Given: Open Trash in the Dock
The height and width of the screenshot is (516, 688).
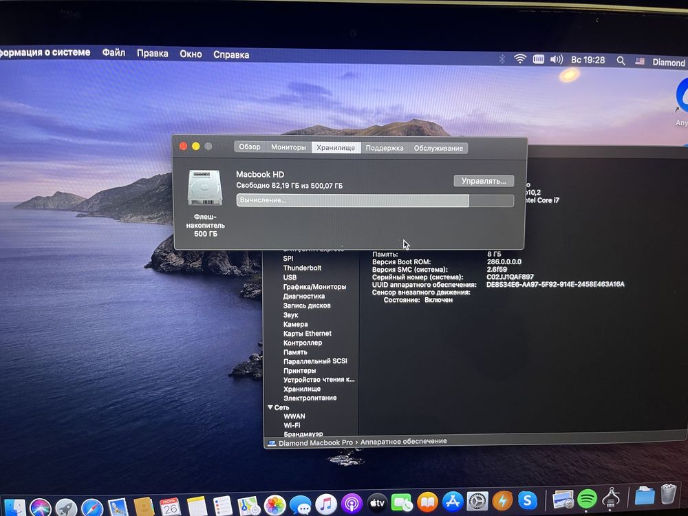Looking at the screenshot, I should (x=668, y=495).
